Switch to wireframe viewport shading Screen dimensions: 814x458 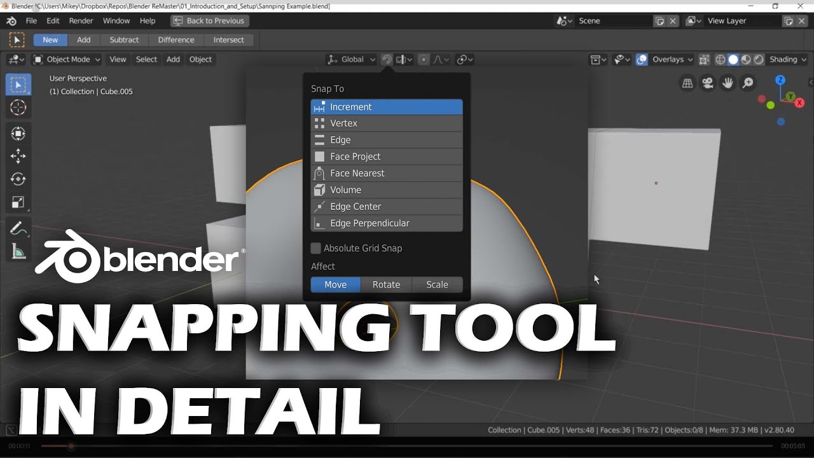(x=721, y=59)
